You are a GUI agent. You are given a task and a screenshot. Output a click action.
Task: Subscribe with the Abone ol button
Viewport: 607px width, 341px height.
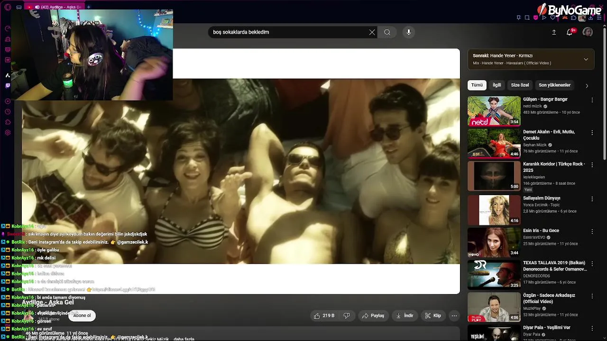[82, 315]
